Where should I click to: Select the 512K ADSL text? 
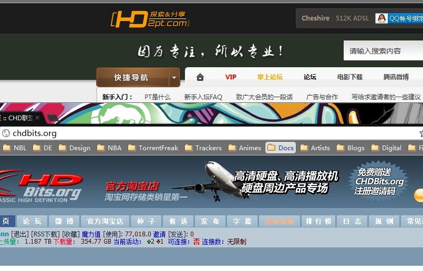352,18
